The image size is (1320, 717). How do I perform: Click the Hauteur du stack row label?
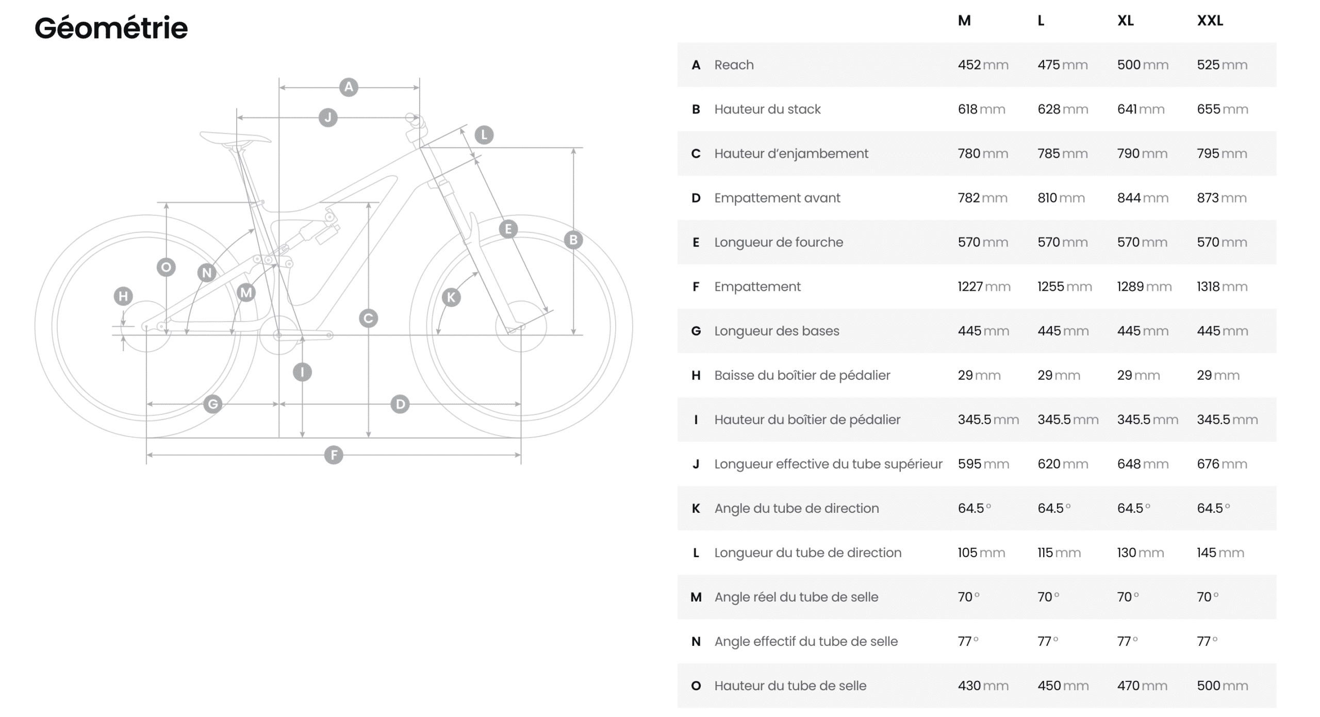[767, 109]
